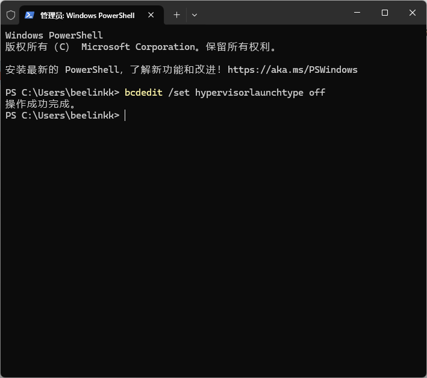This screenshot has width=427, height=378.
Task: Minimize the terminal window
Action: click(x=357, y=13)
